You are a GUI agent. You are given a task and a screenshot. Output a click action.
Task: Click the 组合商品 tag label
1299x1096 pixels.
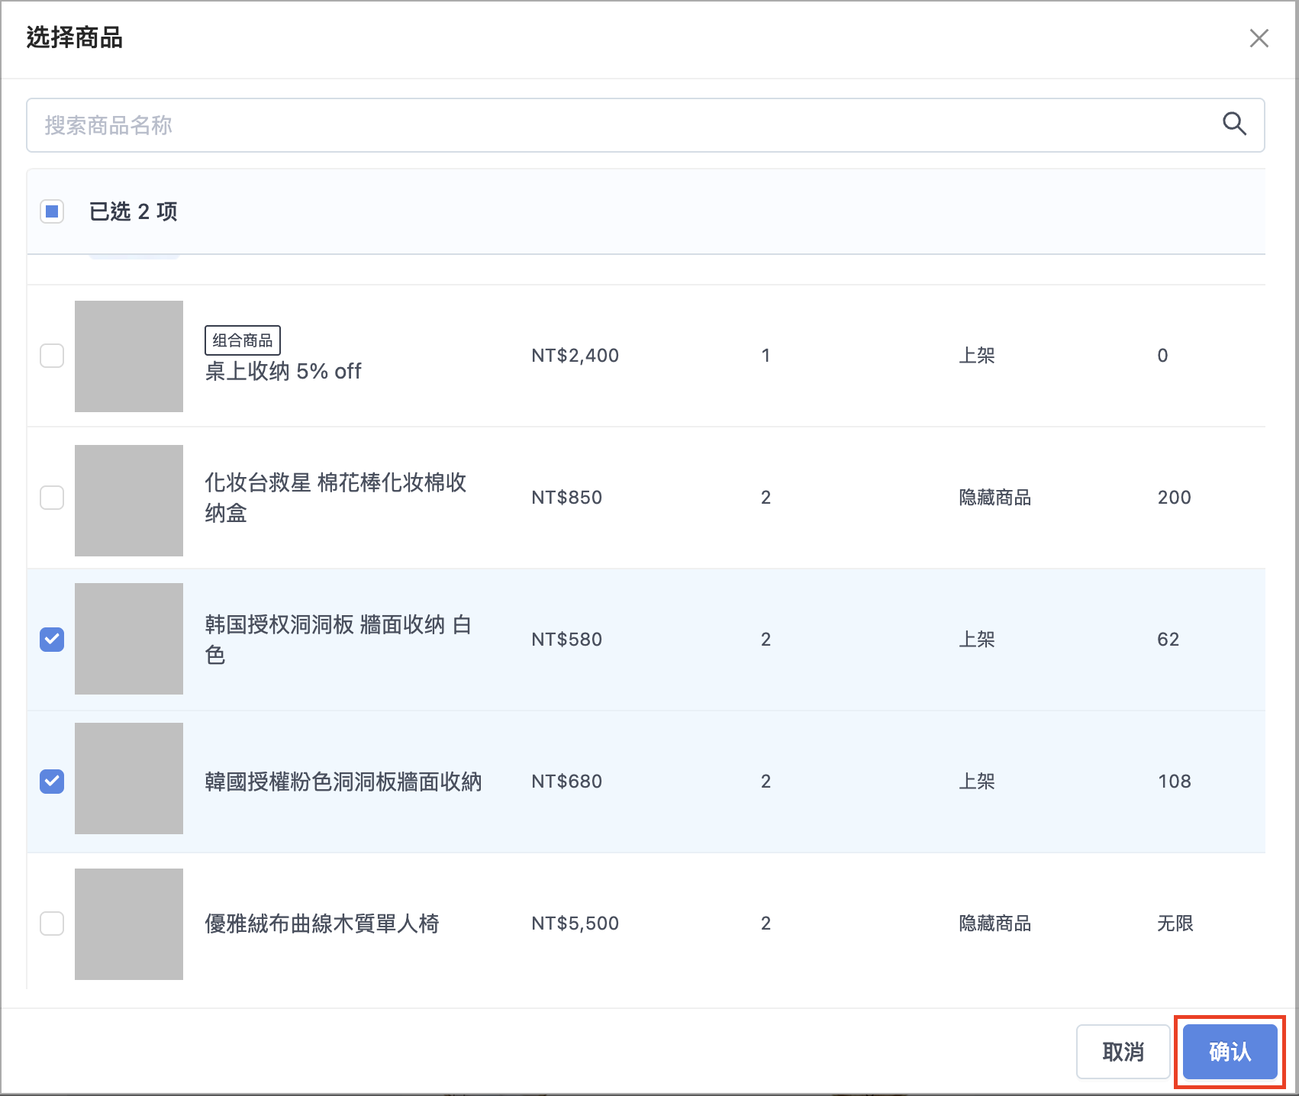tap(243, 340)
